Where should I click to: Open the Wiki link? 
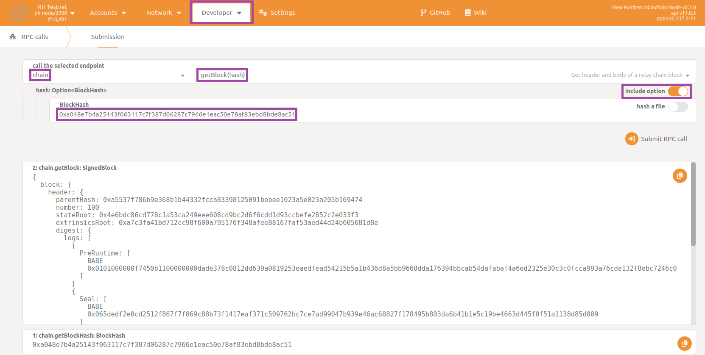480,13
